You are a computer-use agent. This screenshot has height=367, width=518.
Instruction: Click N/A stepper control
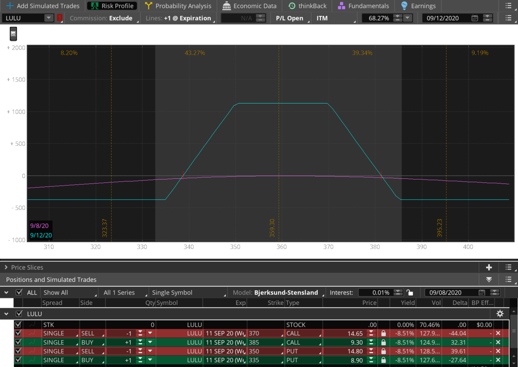261,18
